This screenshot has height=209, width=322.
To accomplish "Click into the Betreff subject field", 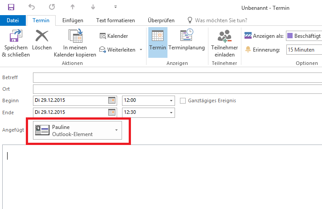I will (x=177, y=77).
